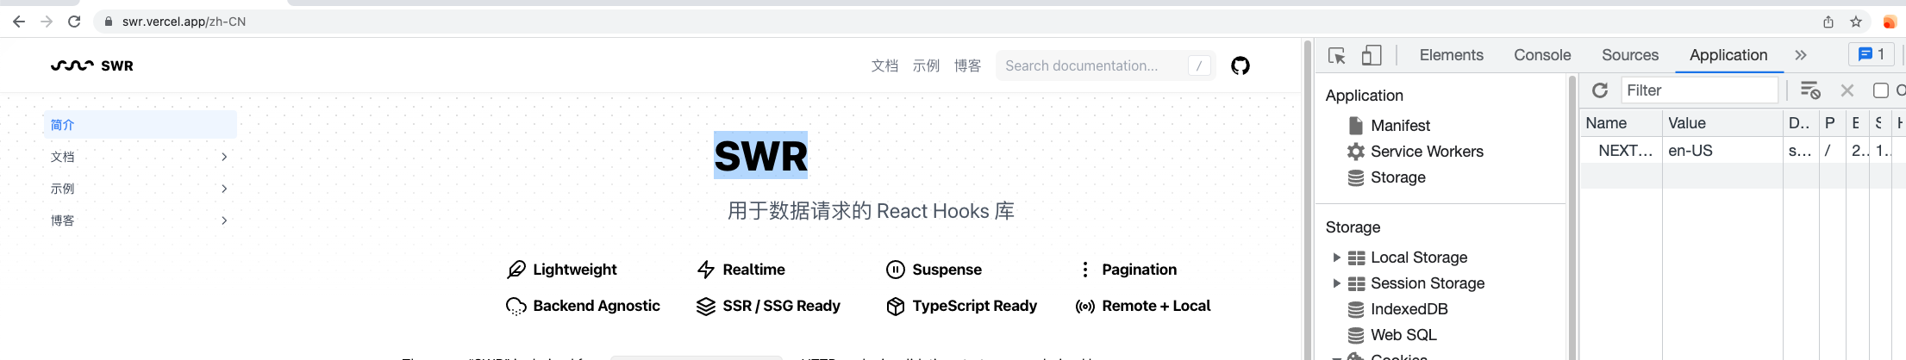1906x360 pixels.
Task: Click the browser back arrow
Action: tap(19, 22)
